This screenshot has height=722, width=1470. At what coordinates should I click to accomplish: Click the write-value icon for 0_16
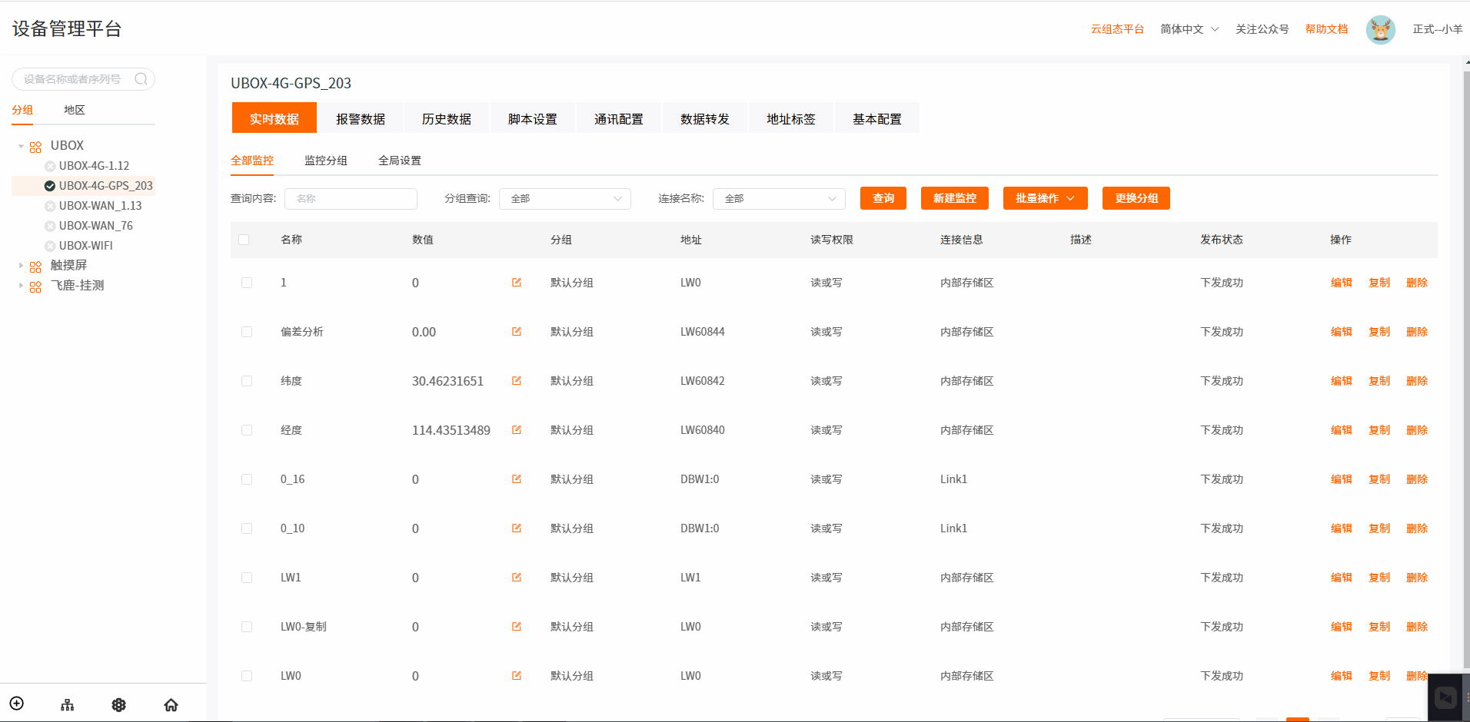pyautogui.click(x=517, y=479)
